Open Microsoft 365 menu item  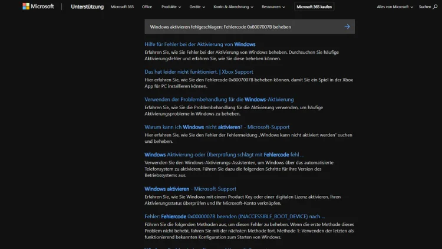122,6
